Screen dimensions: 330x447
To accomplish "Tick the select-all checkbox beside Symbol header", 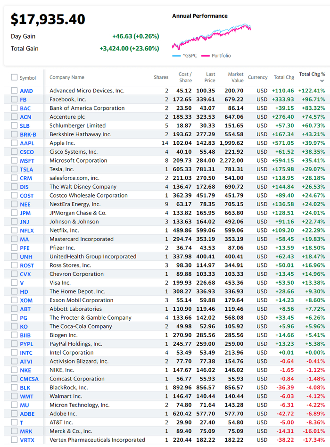I will 14,77.
